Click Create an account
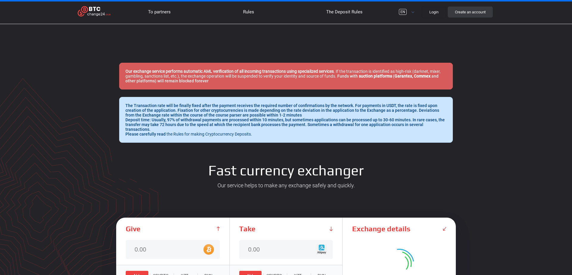The height and width of the screenshot is (275, 572). pos(470,12)
